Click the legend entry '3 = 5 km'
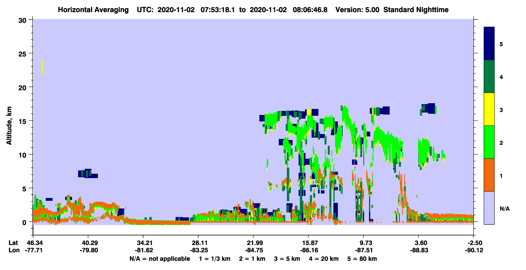The height and width of the screenshot is (270, 526). (287, 259)
